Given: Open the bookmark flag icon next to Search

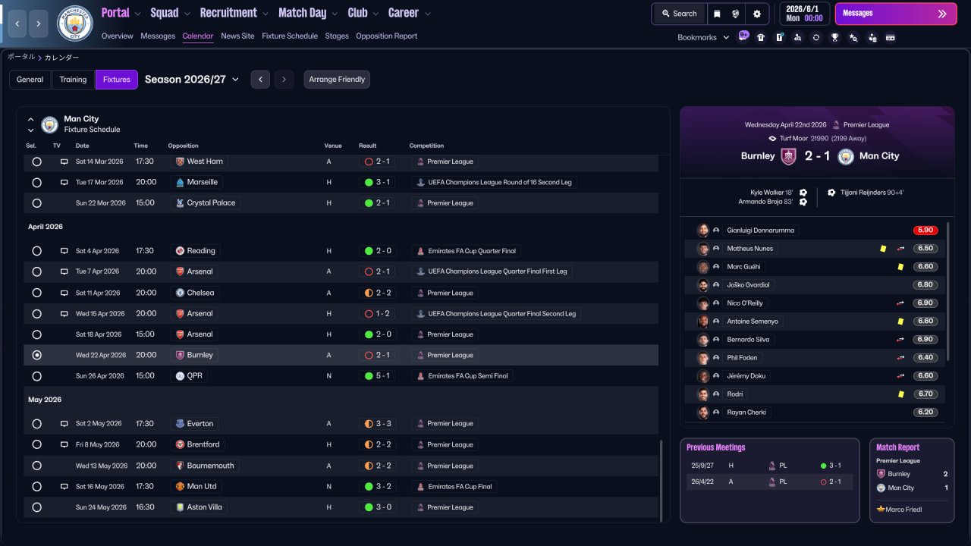Looking at the screenshot, I should point(718,14).
